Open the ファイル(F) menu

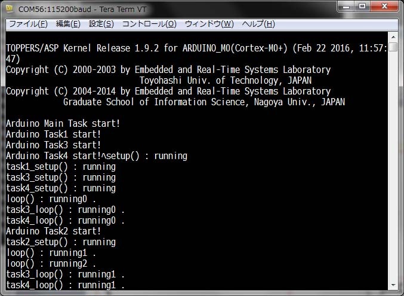coord(28,24)
